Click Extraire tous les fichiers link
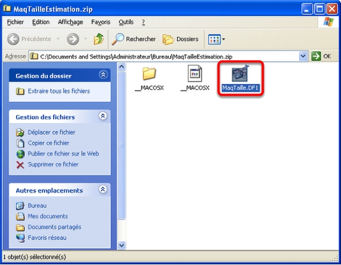 59,91
